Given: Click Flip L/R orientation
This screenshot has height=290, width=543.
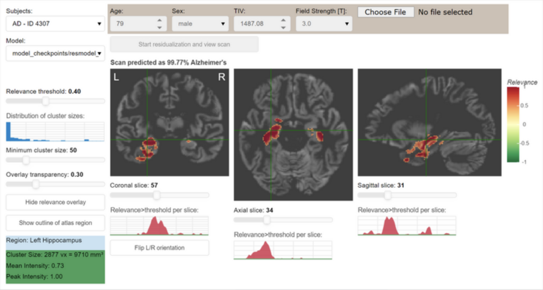Looking at the screenshot, I should (x=159, y=248).
